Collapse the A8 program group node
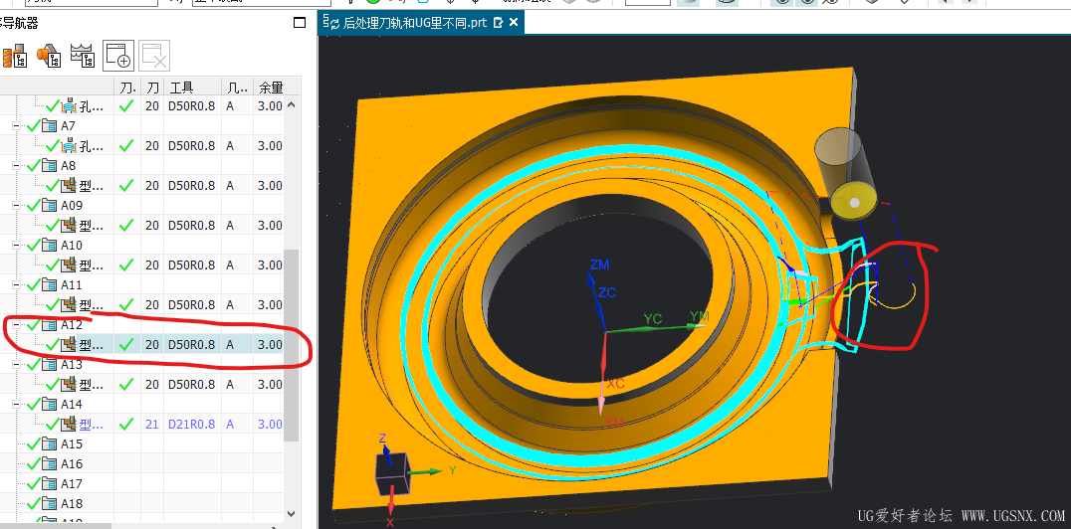This screenshot has height=529, width=1071. coord(17,166)
